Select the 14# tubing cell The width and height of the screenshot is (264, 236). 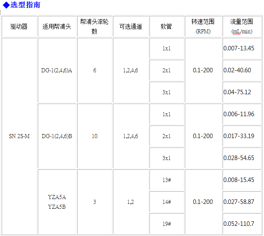(167, 202)
